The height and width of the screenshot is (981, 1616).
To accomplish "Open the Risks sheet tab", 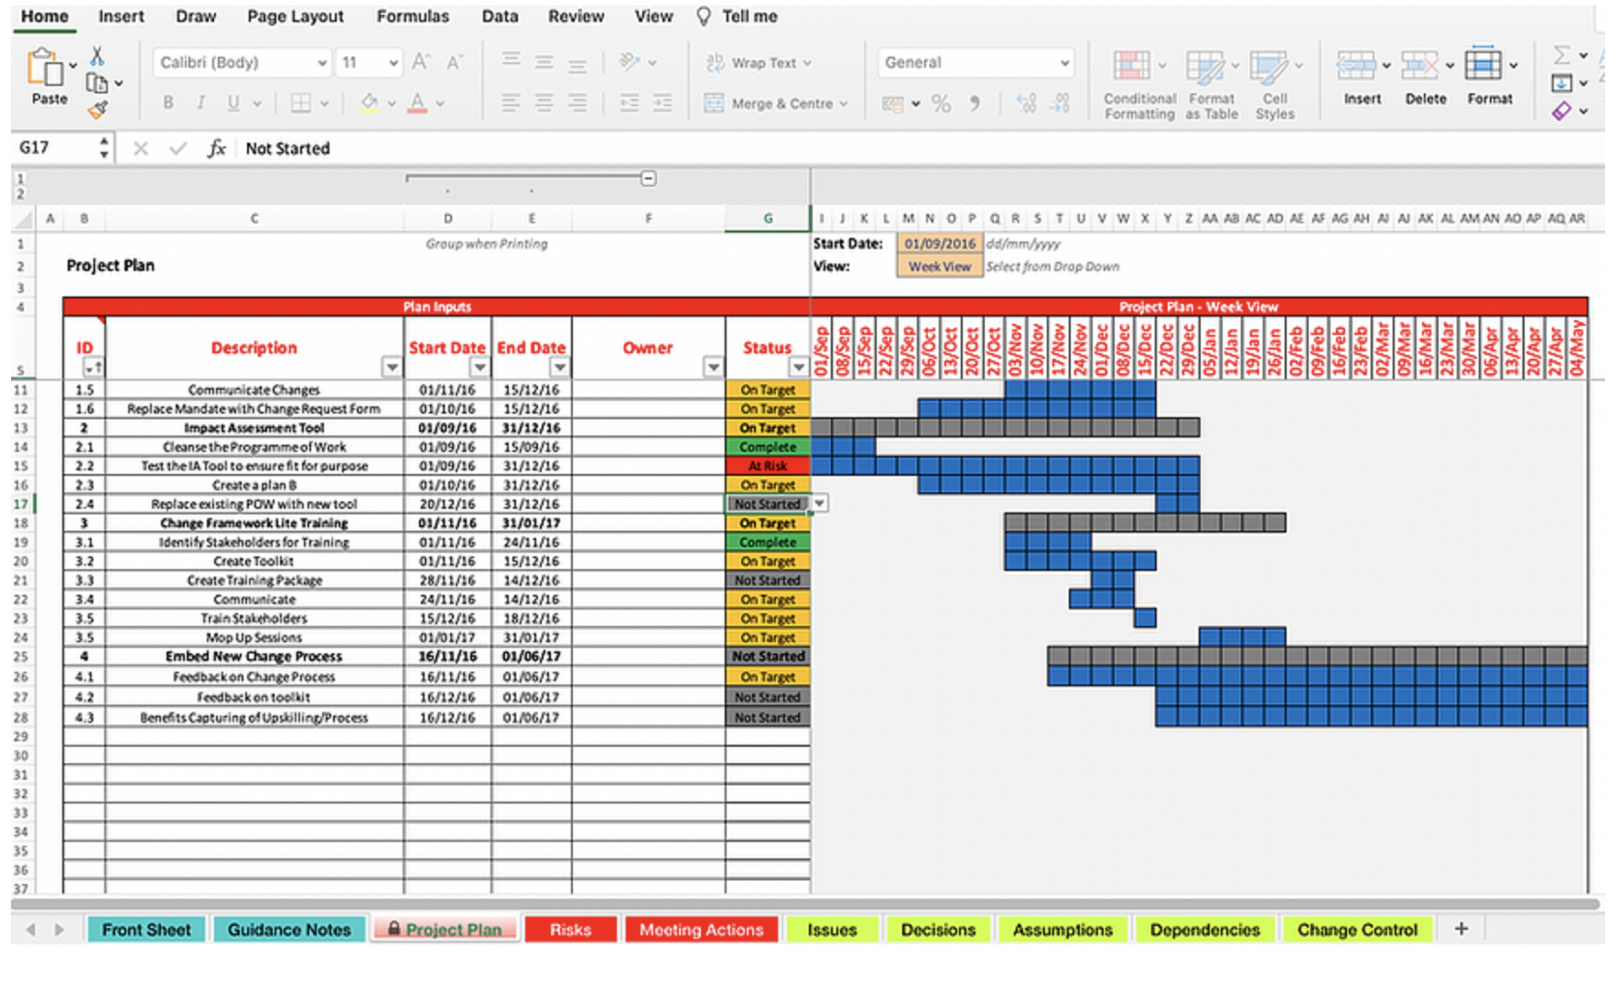I will point(570,929).
